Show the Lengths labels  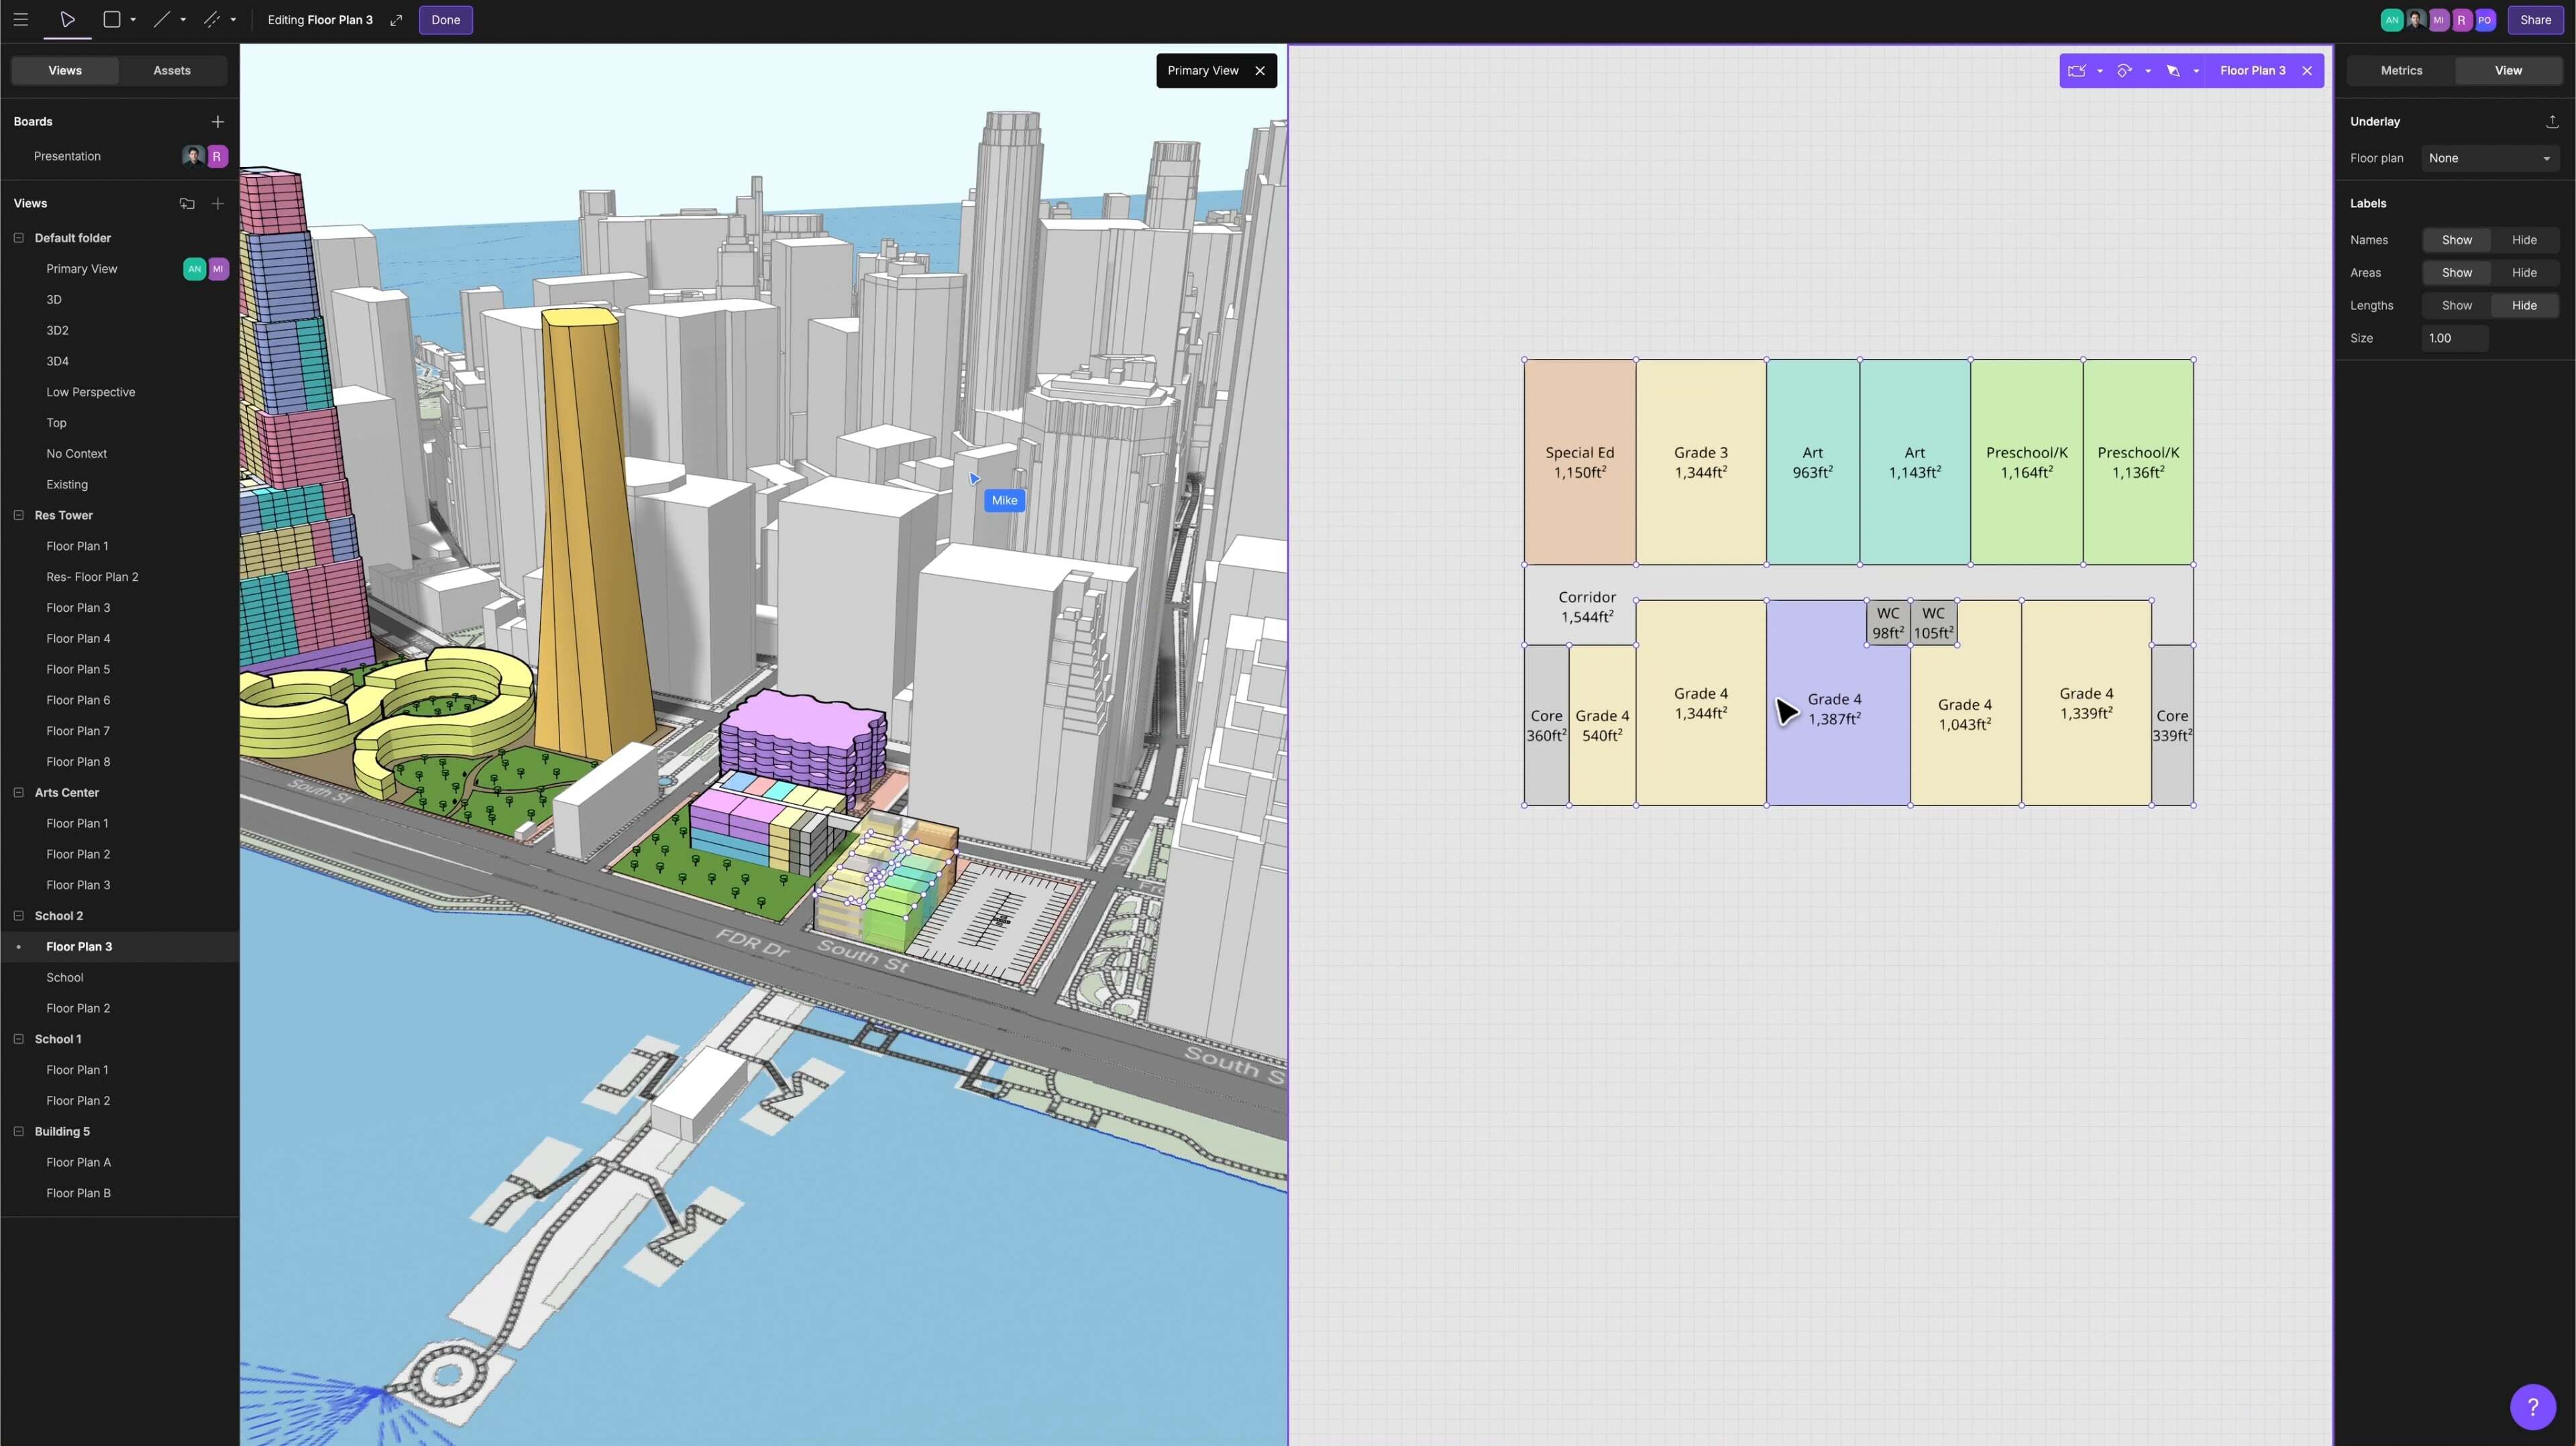2456,306
